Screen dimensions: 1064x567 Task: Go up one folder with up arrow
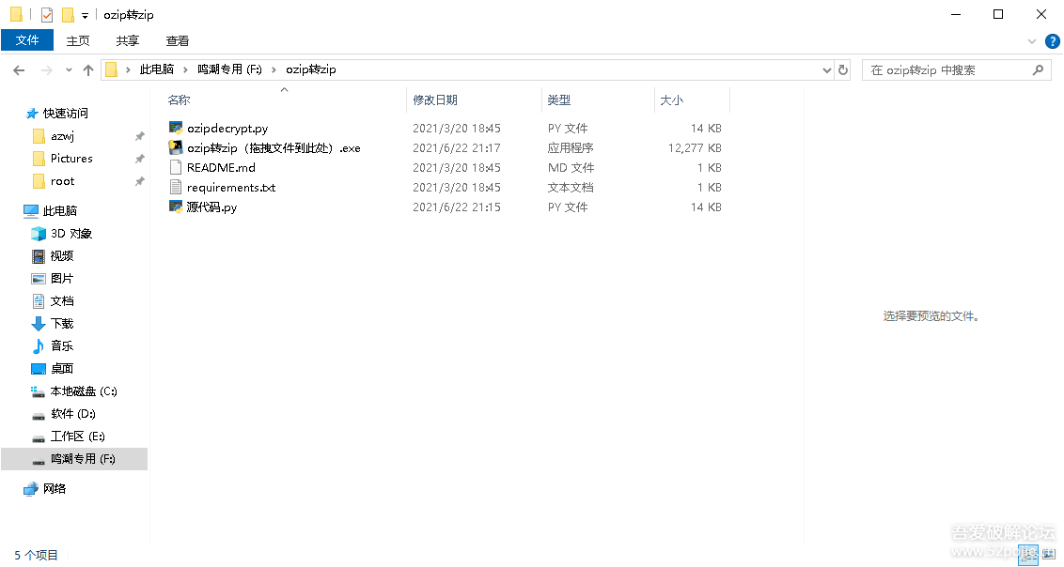pos(88,69)
